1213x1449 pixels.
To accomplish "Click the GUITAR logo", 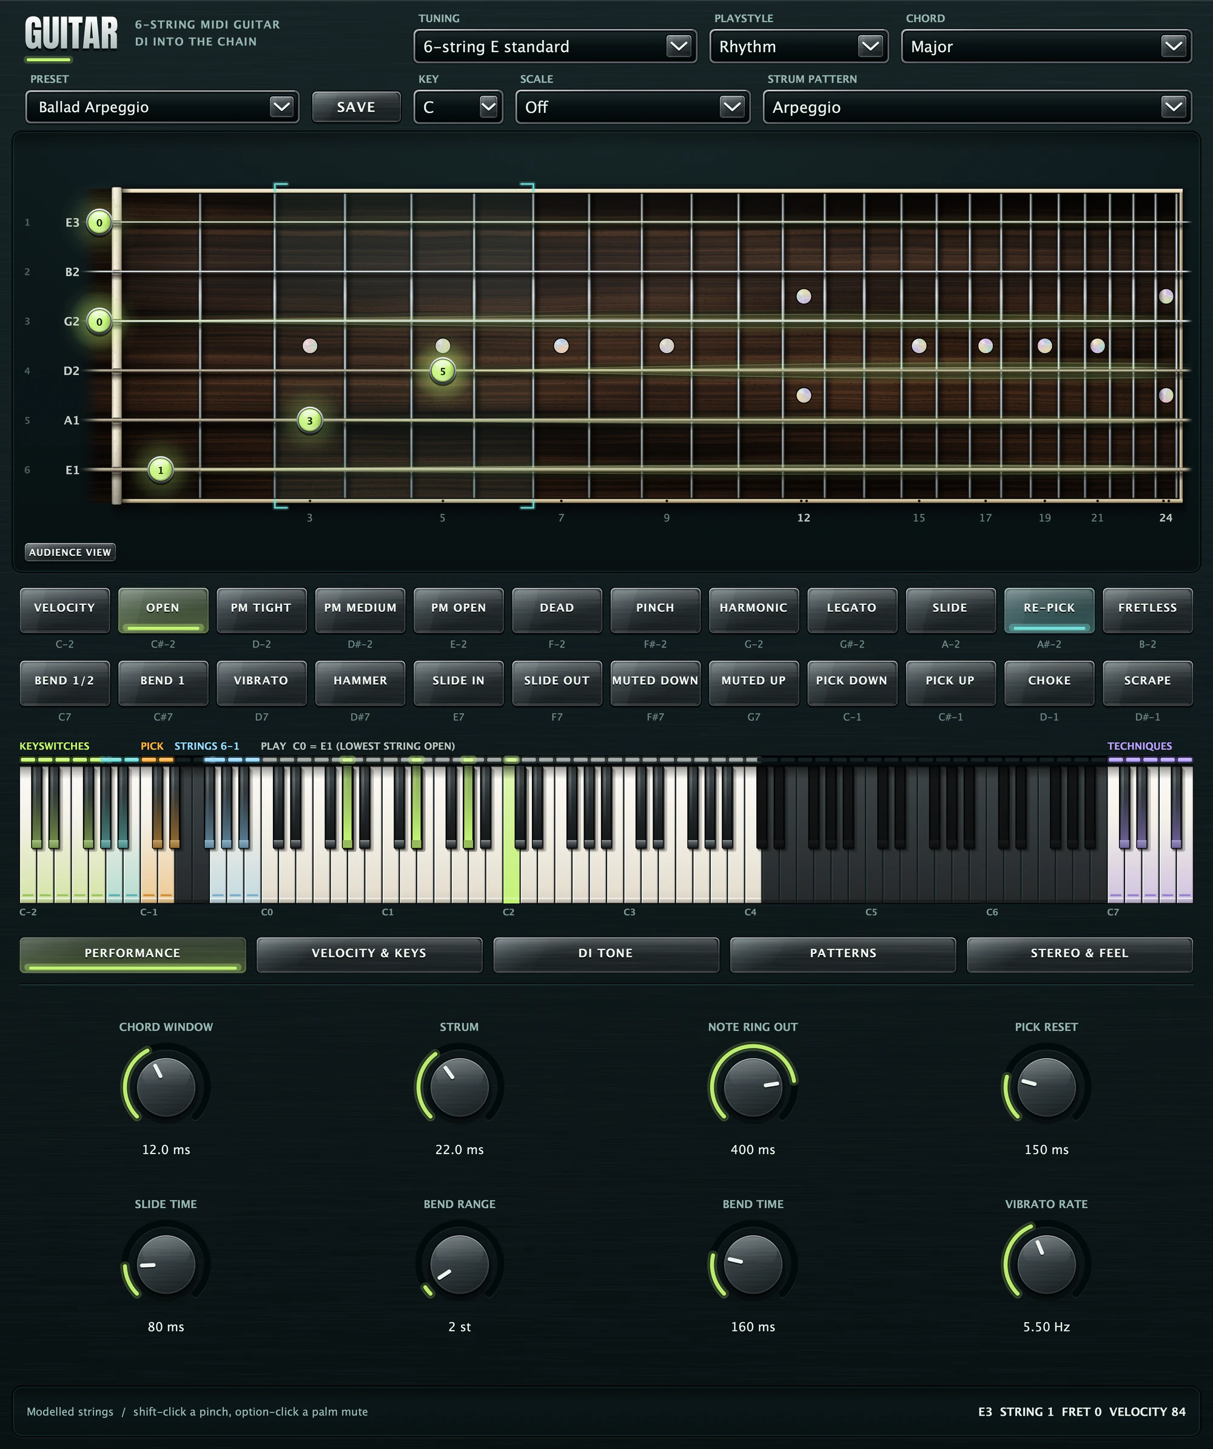I will click(x=71, y=35).
